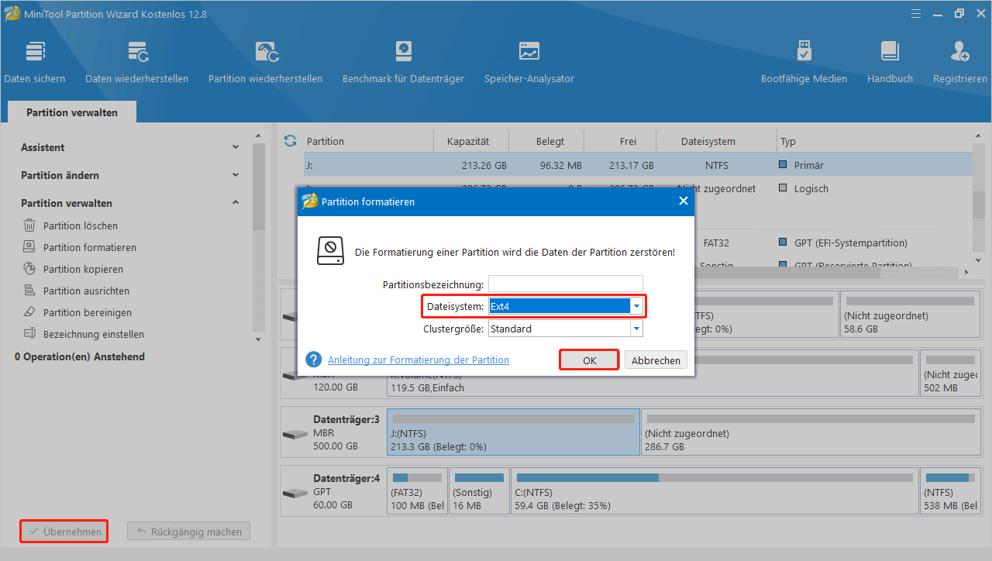The image size is (992, 561).
Task: Collapse the Partition verwalten section
Action: click(x=236, y=203)
